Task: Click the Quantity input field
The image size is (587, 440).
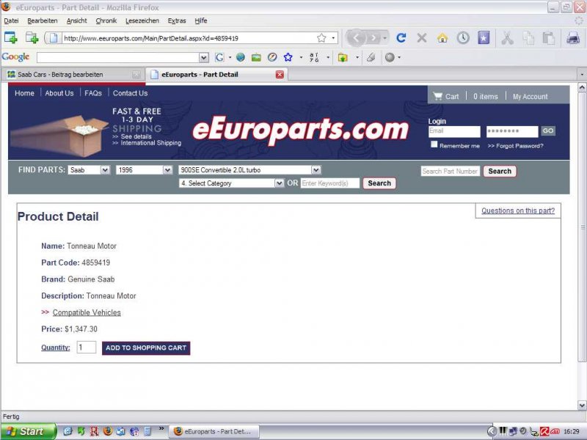Action: point(87,347)
